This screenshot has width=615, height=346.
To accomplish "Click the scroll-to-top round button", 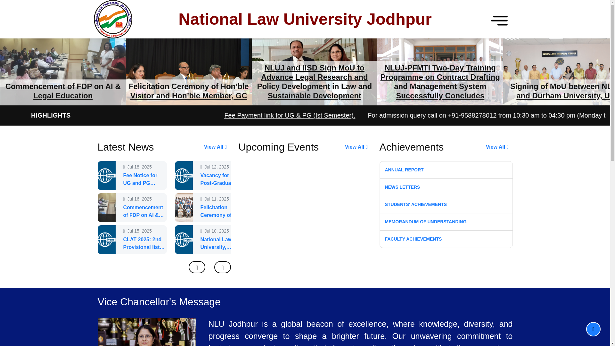I will pyautogui.click(x=593, y=329).
